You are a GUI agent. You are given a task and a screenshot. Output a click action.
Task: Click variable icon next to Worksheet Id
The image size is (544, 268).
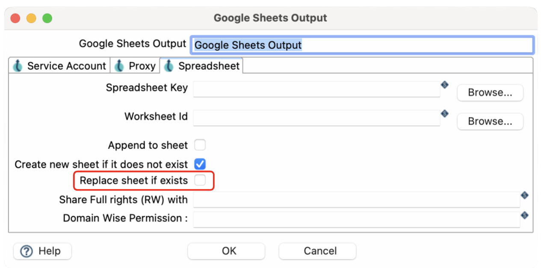[444, 113]
